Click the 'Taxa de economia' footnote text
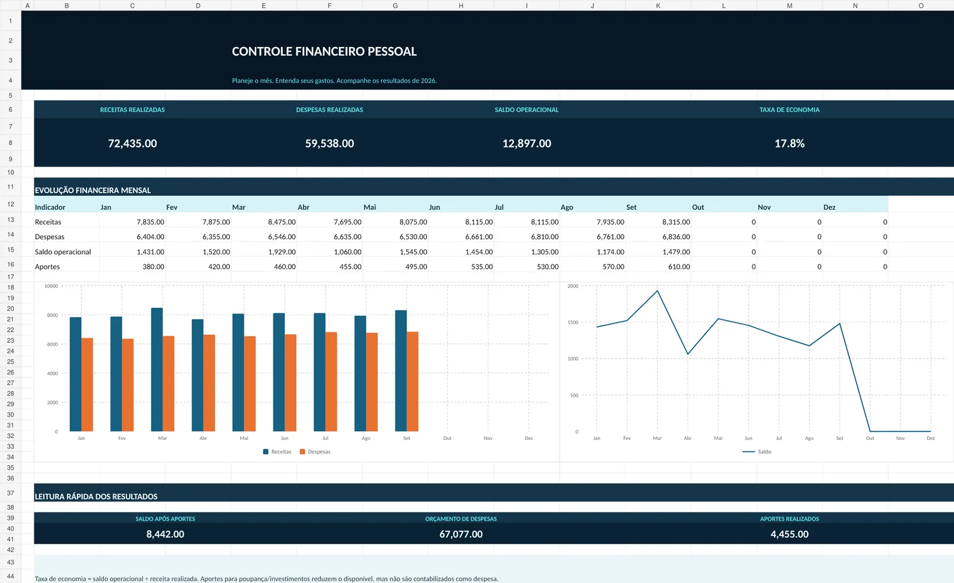Image resolution: width=954 pixels, height=583 pixels. point(266,579)
